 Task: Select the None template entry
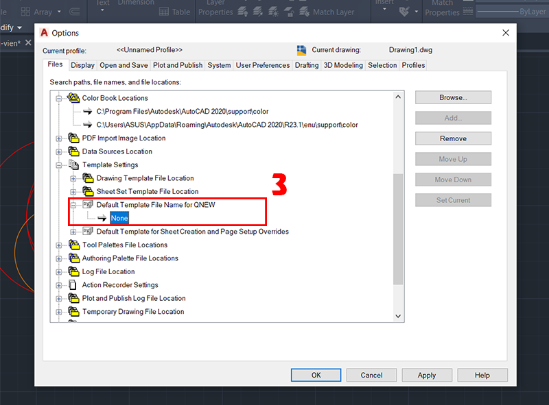pyautogui.click(x=119, y=218)
